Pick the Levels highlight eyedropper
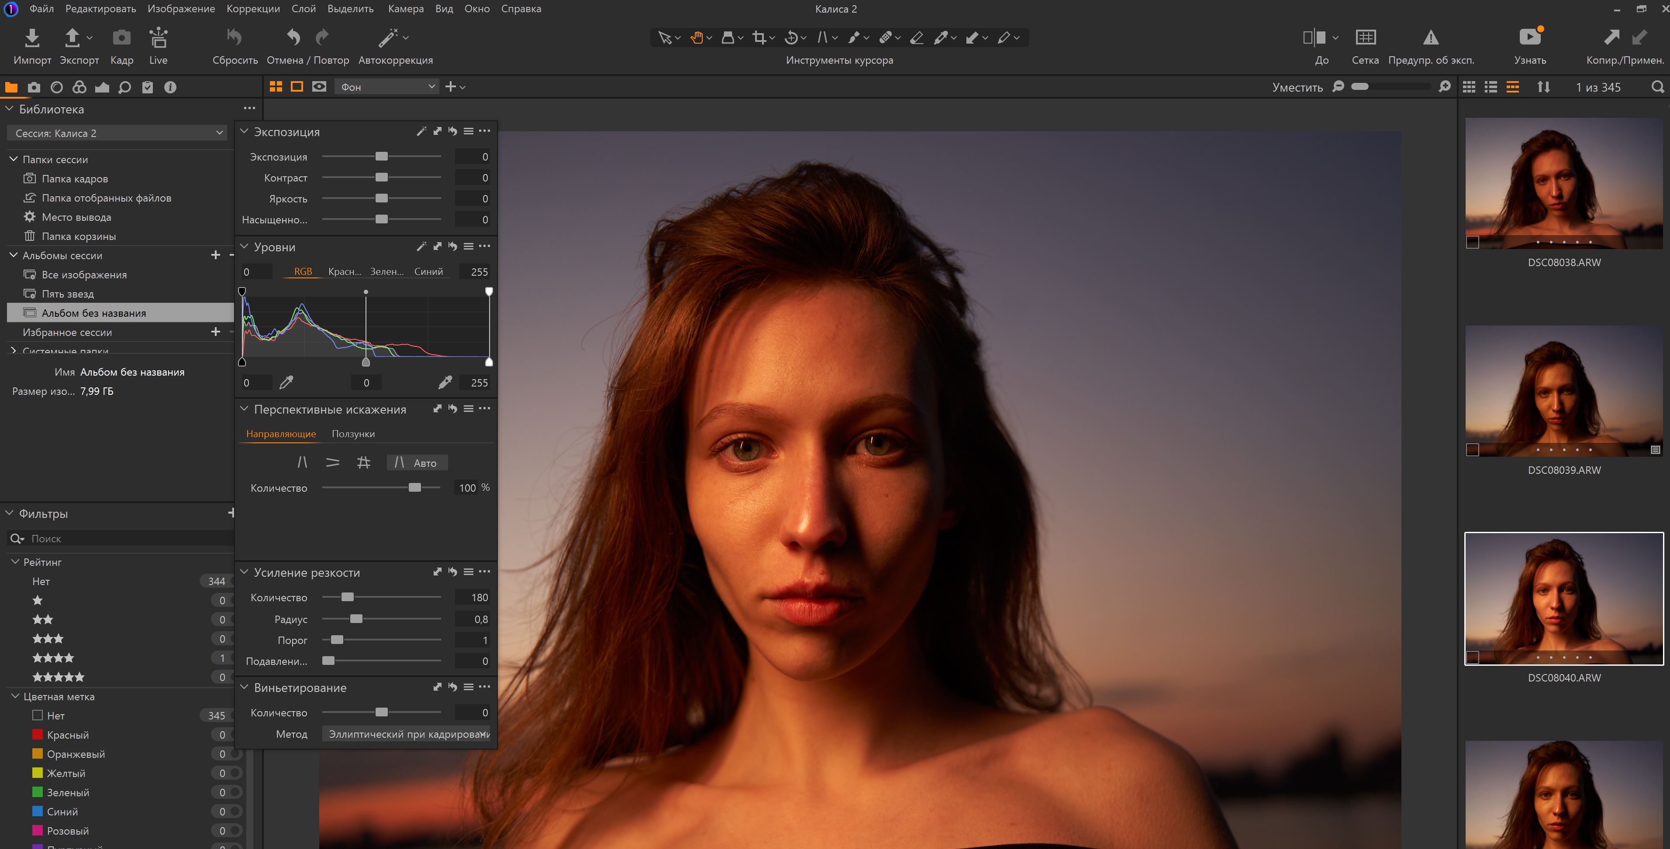Viewport: 1670px width, 849px height. [445, 383]
